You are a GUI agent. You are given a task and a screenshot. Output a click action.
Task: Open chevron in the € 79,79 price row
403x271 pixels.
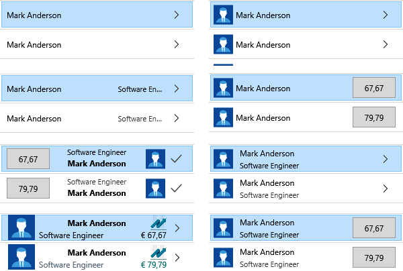pyautogui.click(x=177, y=258)
